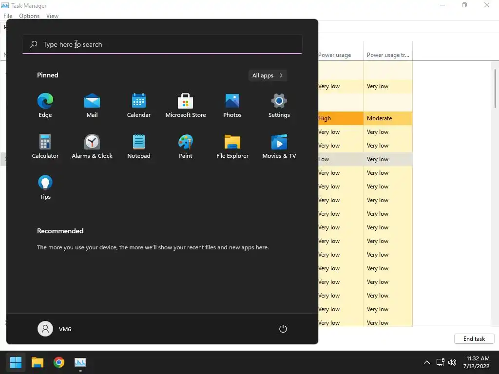Open File Explorer from pinned apps
Viewport: 499px width, 374px height.
232,146
